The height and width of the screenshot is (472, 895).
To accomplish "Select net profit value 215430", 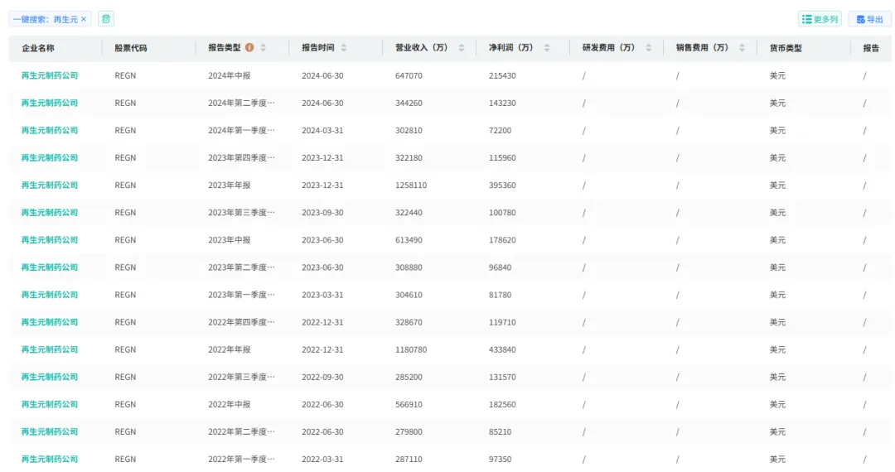I will (x=502, y=76).
